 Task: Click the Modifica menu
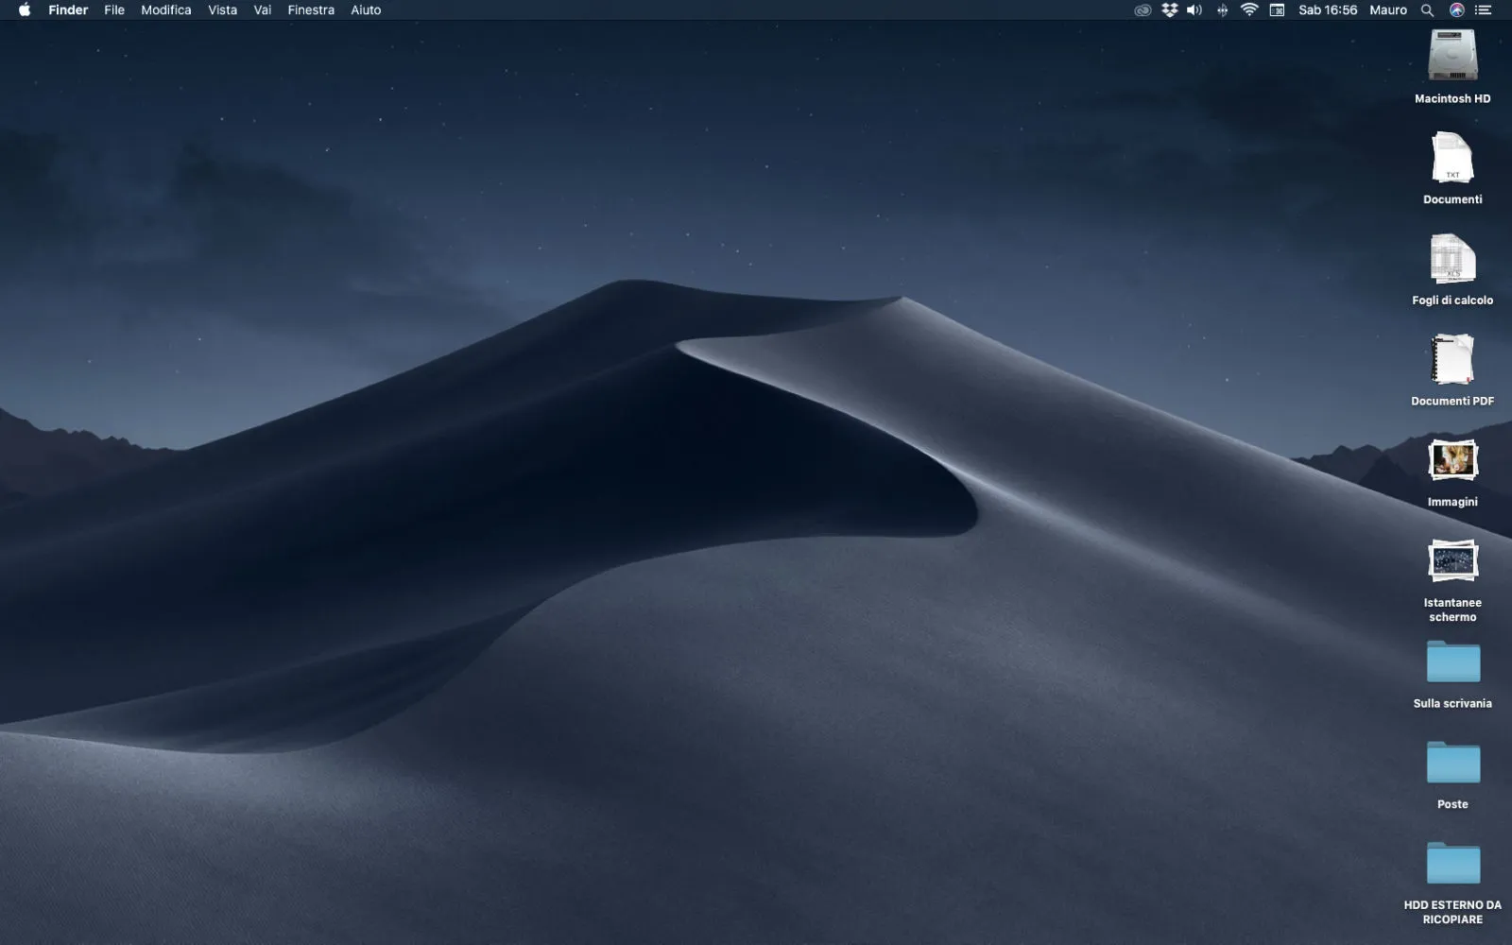click(165, 9)
